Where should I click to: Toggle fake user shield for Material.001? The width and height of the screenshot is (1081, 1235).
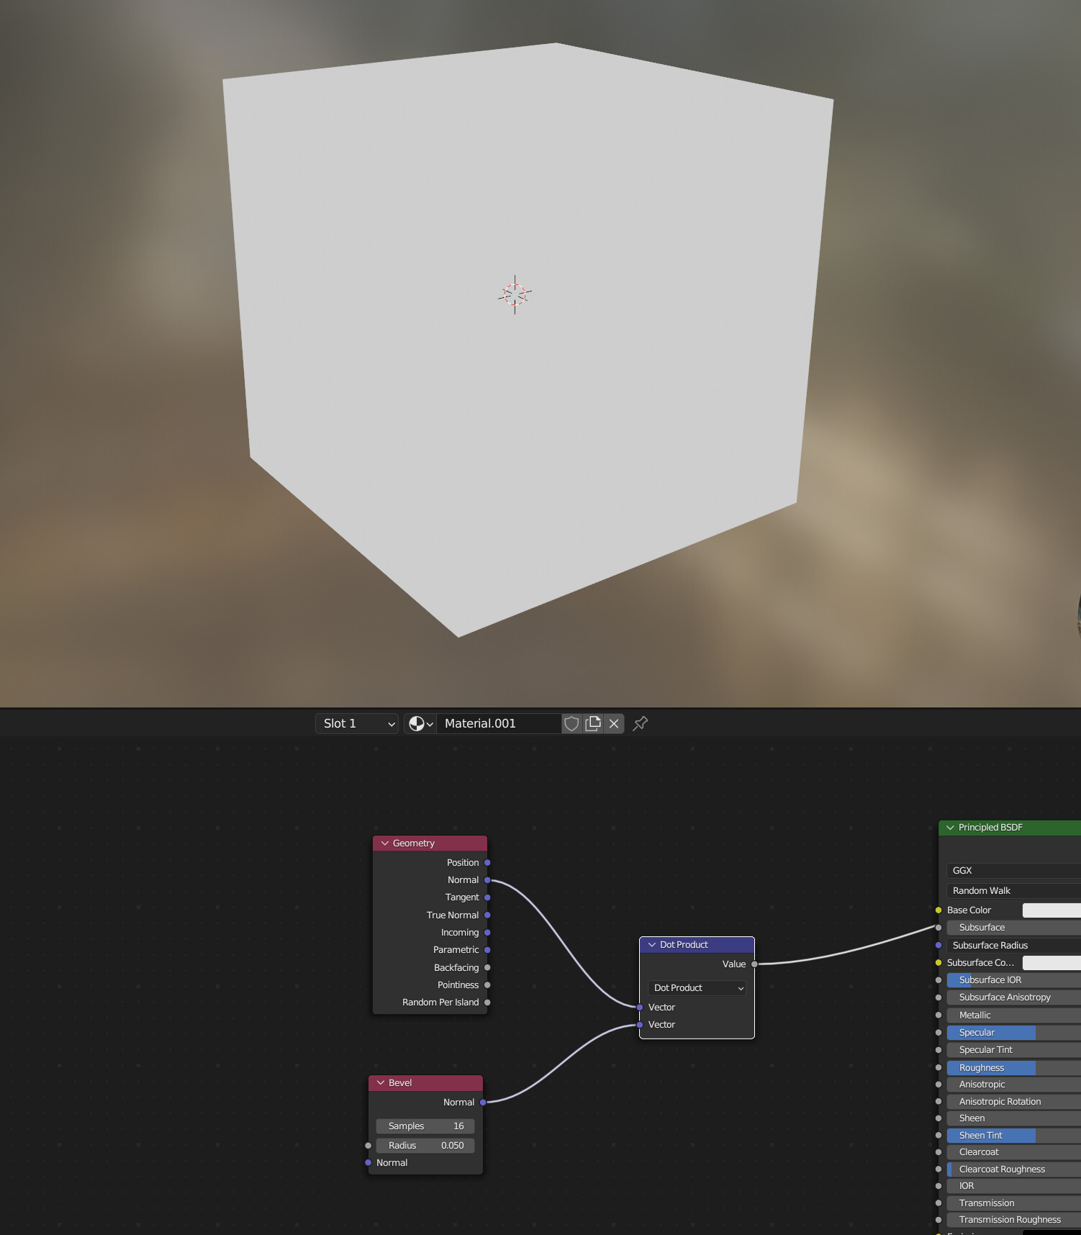[571, 723]
